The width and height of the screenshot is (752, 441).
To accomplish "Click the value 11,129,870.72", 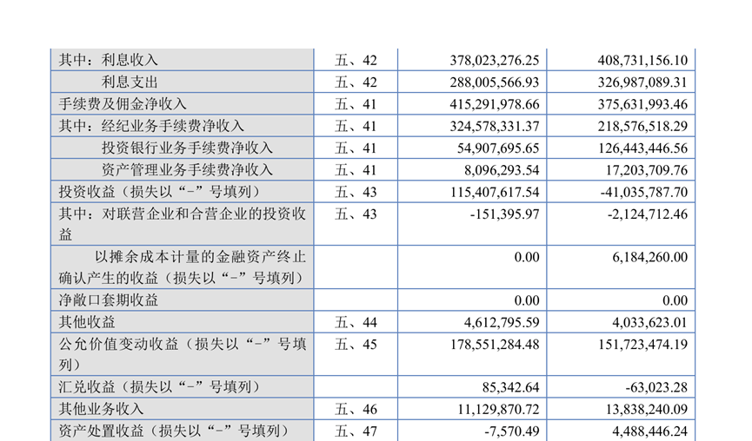I will (498, 410).
